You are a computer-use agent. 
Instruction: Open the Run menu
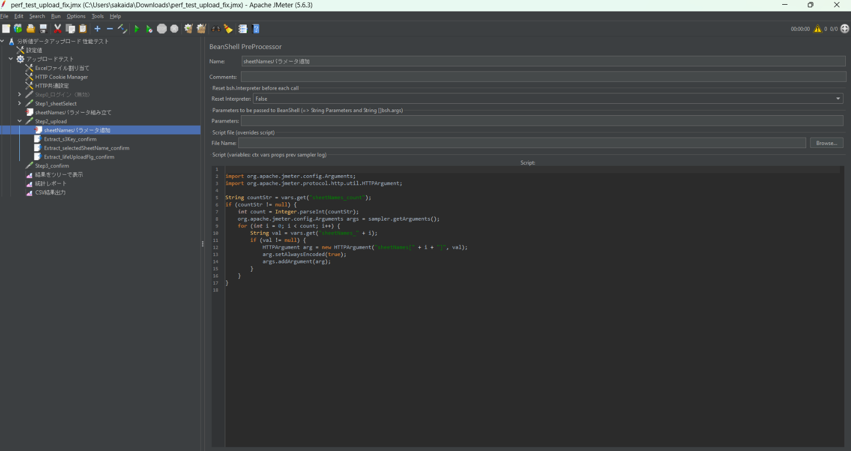coord(55,16)
